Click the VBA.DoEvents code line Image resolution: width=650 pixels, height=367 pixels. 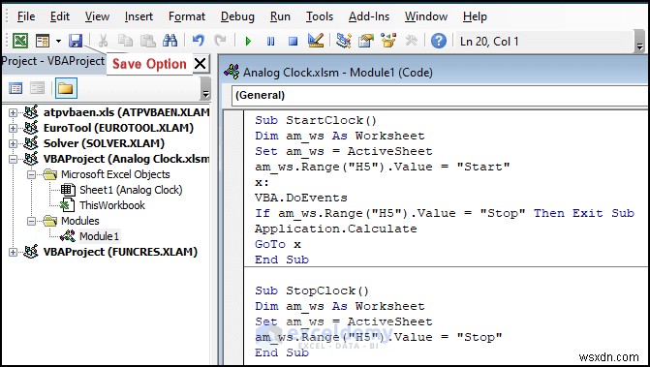pyautogui.click(x=301, y=198)
